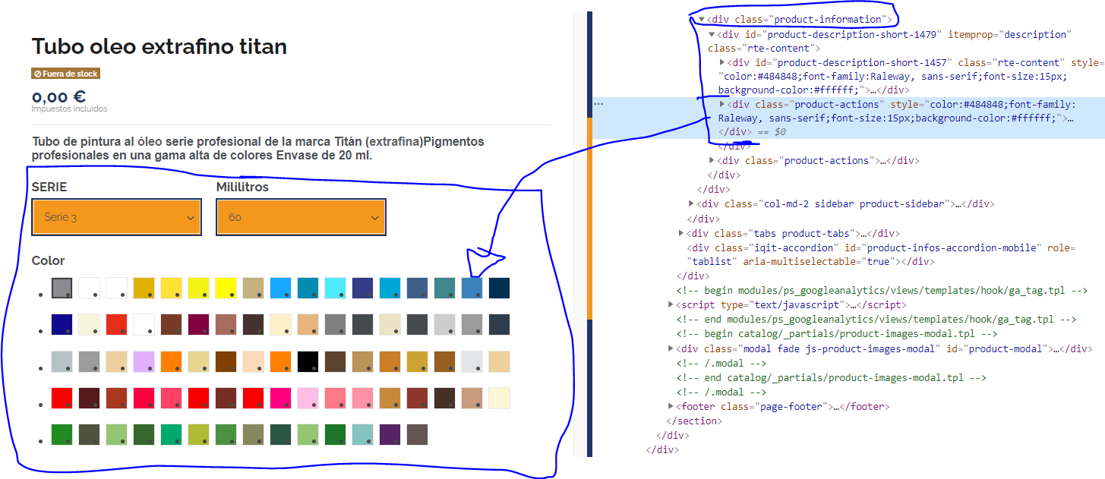Select the outlined gray first color swatch
Viewport: 1105px width, 479px height.
(62, 288)
